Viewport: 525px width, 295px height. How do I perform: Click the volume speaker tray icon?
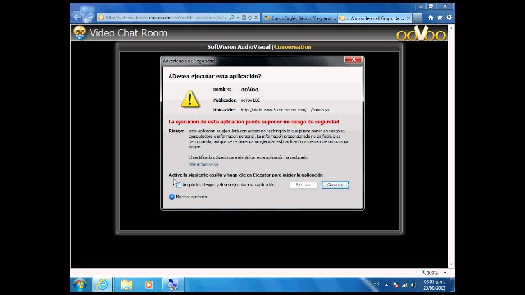pyautogui.click(x=413, y=285)
